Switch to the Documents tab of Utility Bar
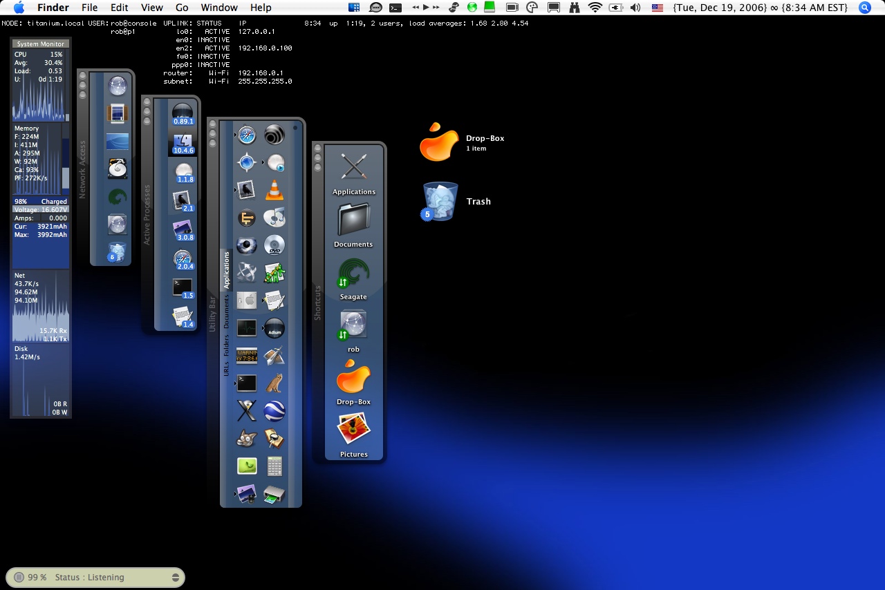Image resolution: width=885 pixels, height=590 pixels. click(226, 311)
